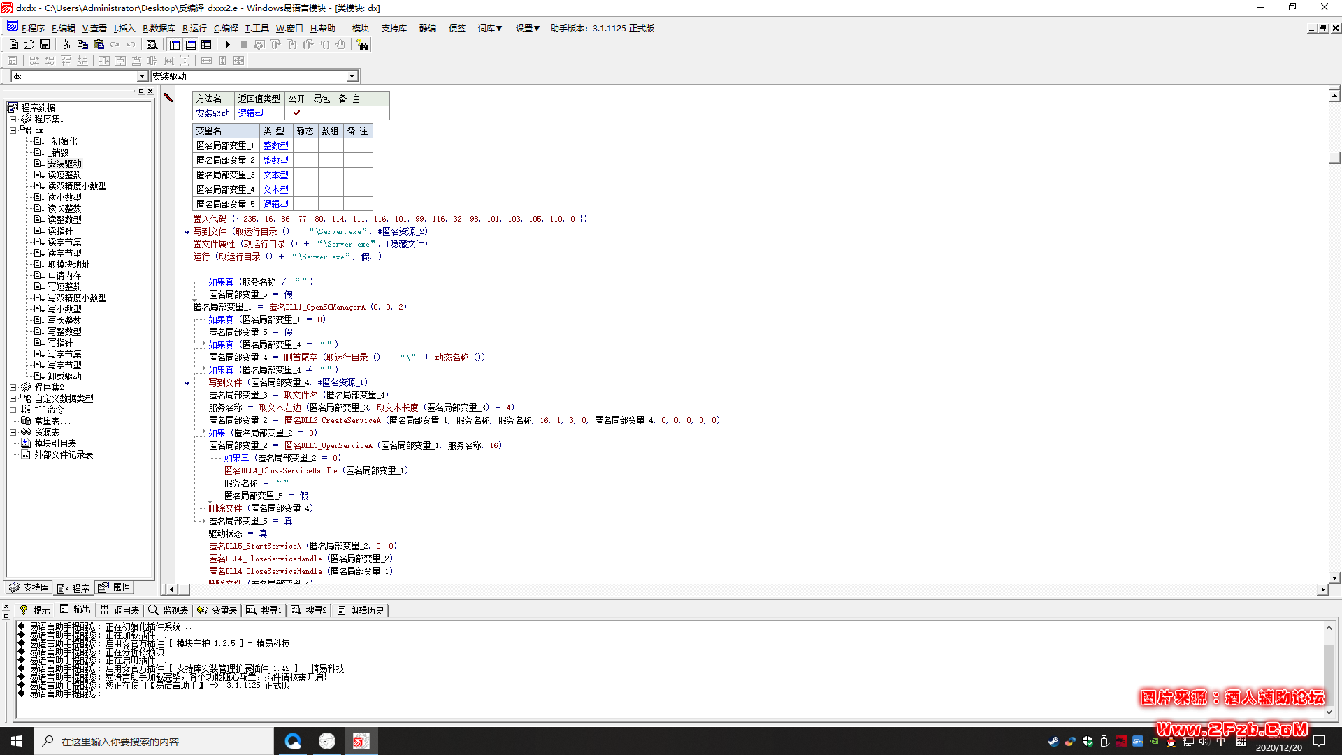This screenshot has width=1342, height=755.
Task: Click the vertical same-height alignment icon
Action: pos(222,61)
